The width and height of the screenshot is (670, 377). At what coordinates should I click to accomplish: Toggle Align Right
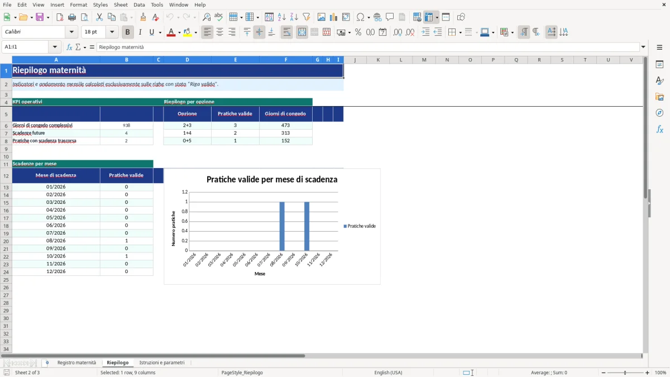[x=232, y=32]
